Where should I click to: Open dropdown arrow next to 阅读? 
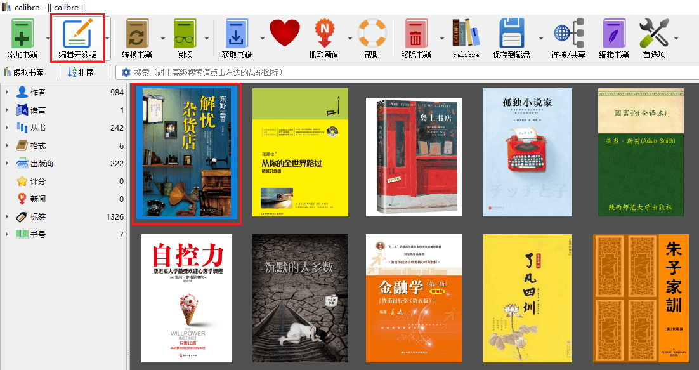point(206,38)
